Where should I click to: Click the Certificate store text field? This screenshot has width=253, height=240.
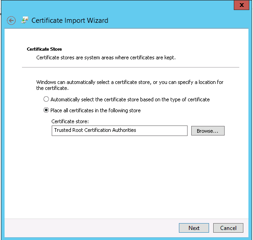pos(119,130)
